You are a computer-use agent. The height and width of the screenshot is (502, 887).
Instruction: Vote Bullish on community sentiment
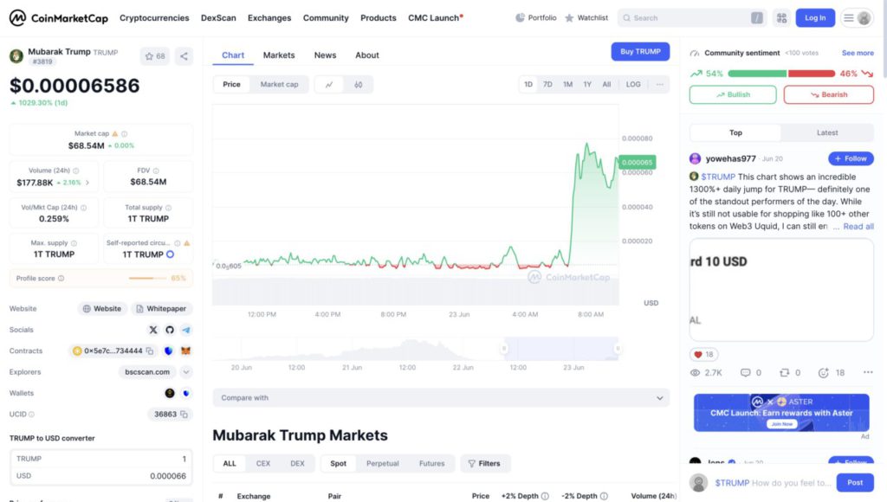tap(733, 94)
